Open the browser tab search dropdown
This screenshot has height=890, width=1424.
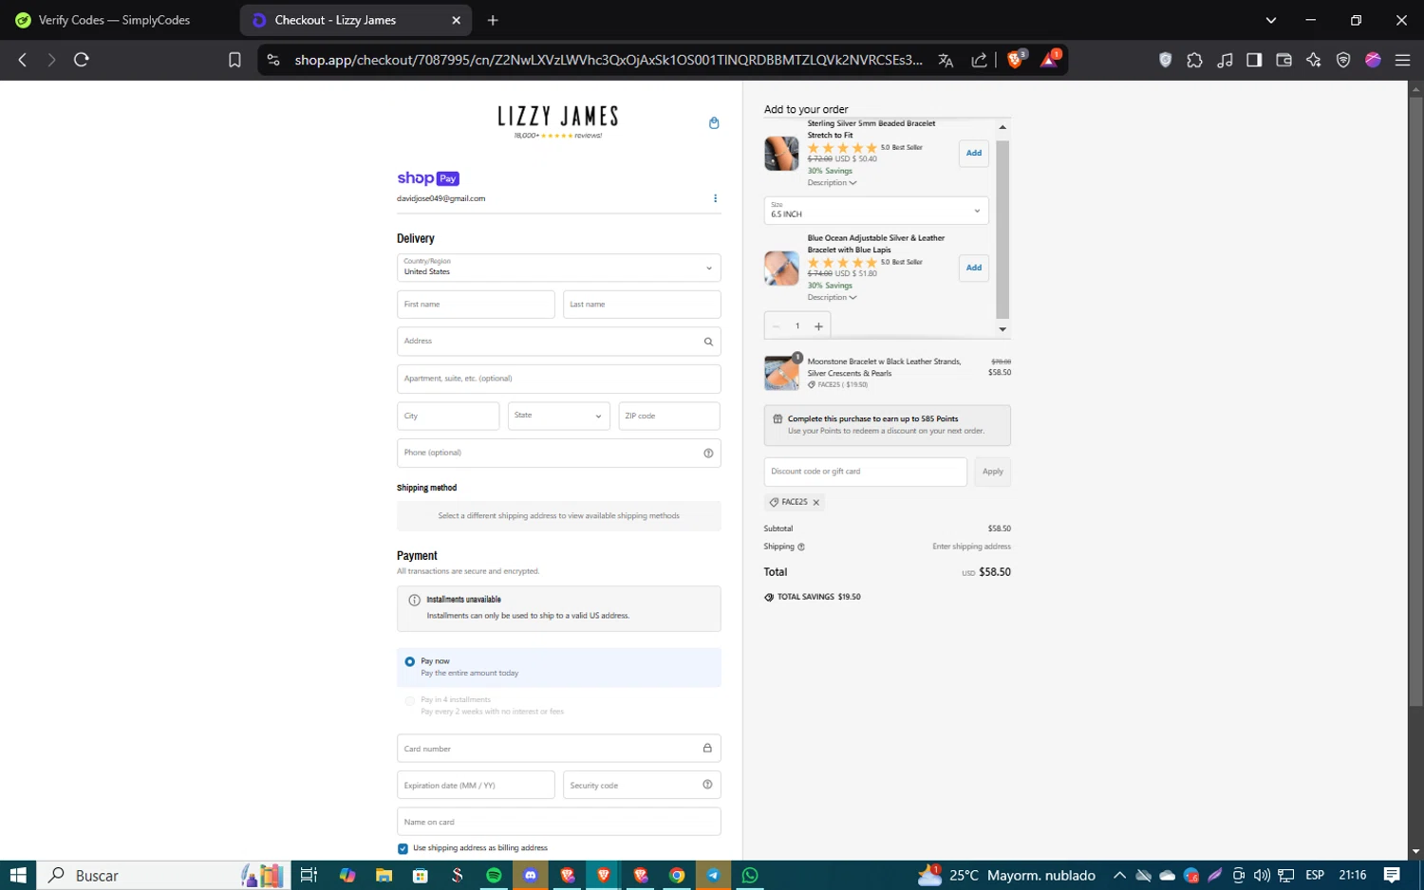pyautogui.click(x=1271, y=20)
